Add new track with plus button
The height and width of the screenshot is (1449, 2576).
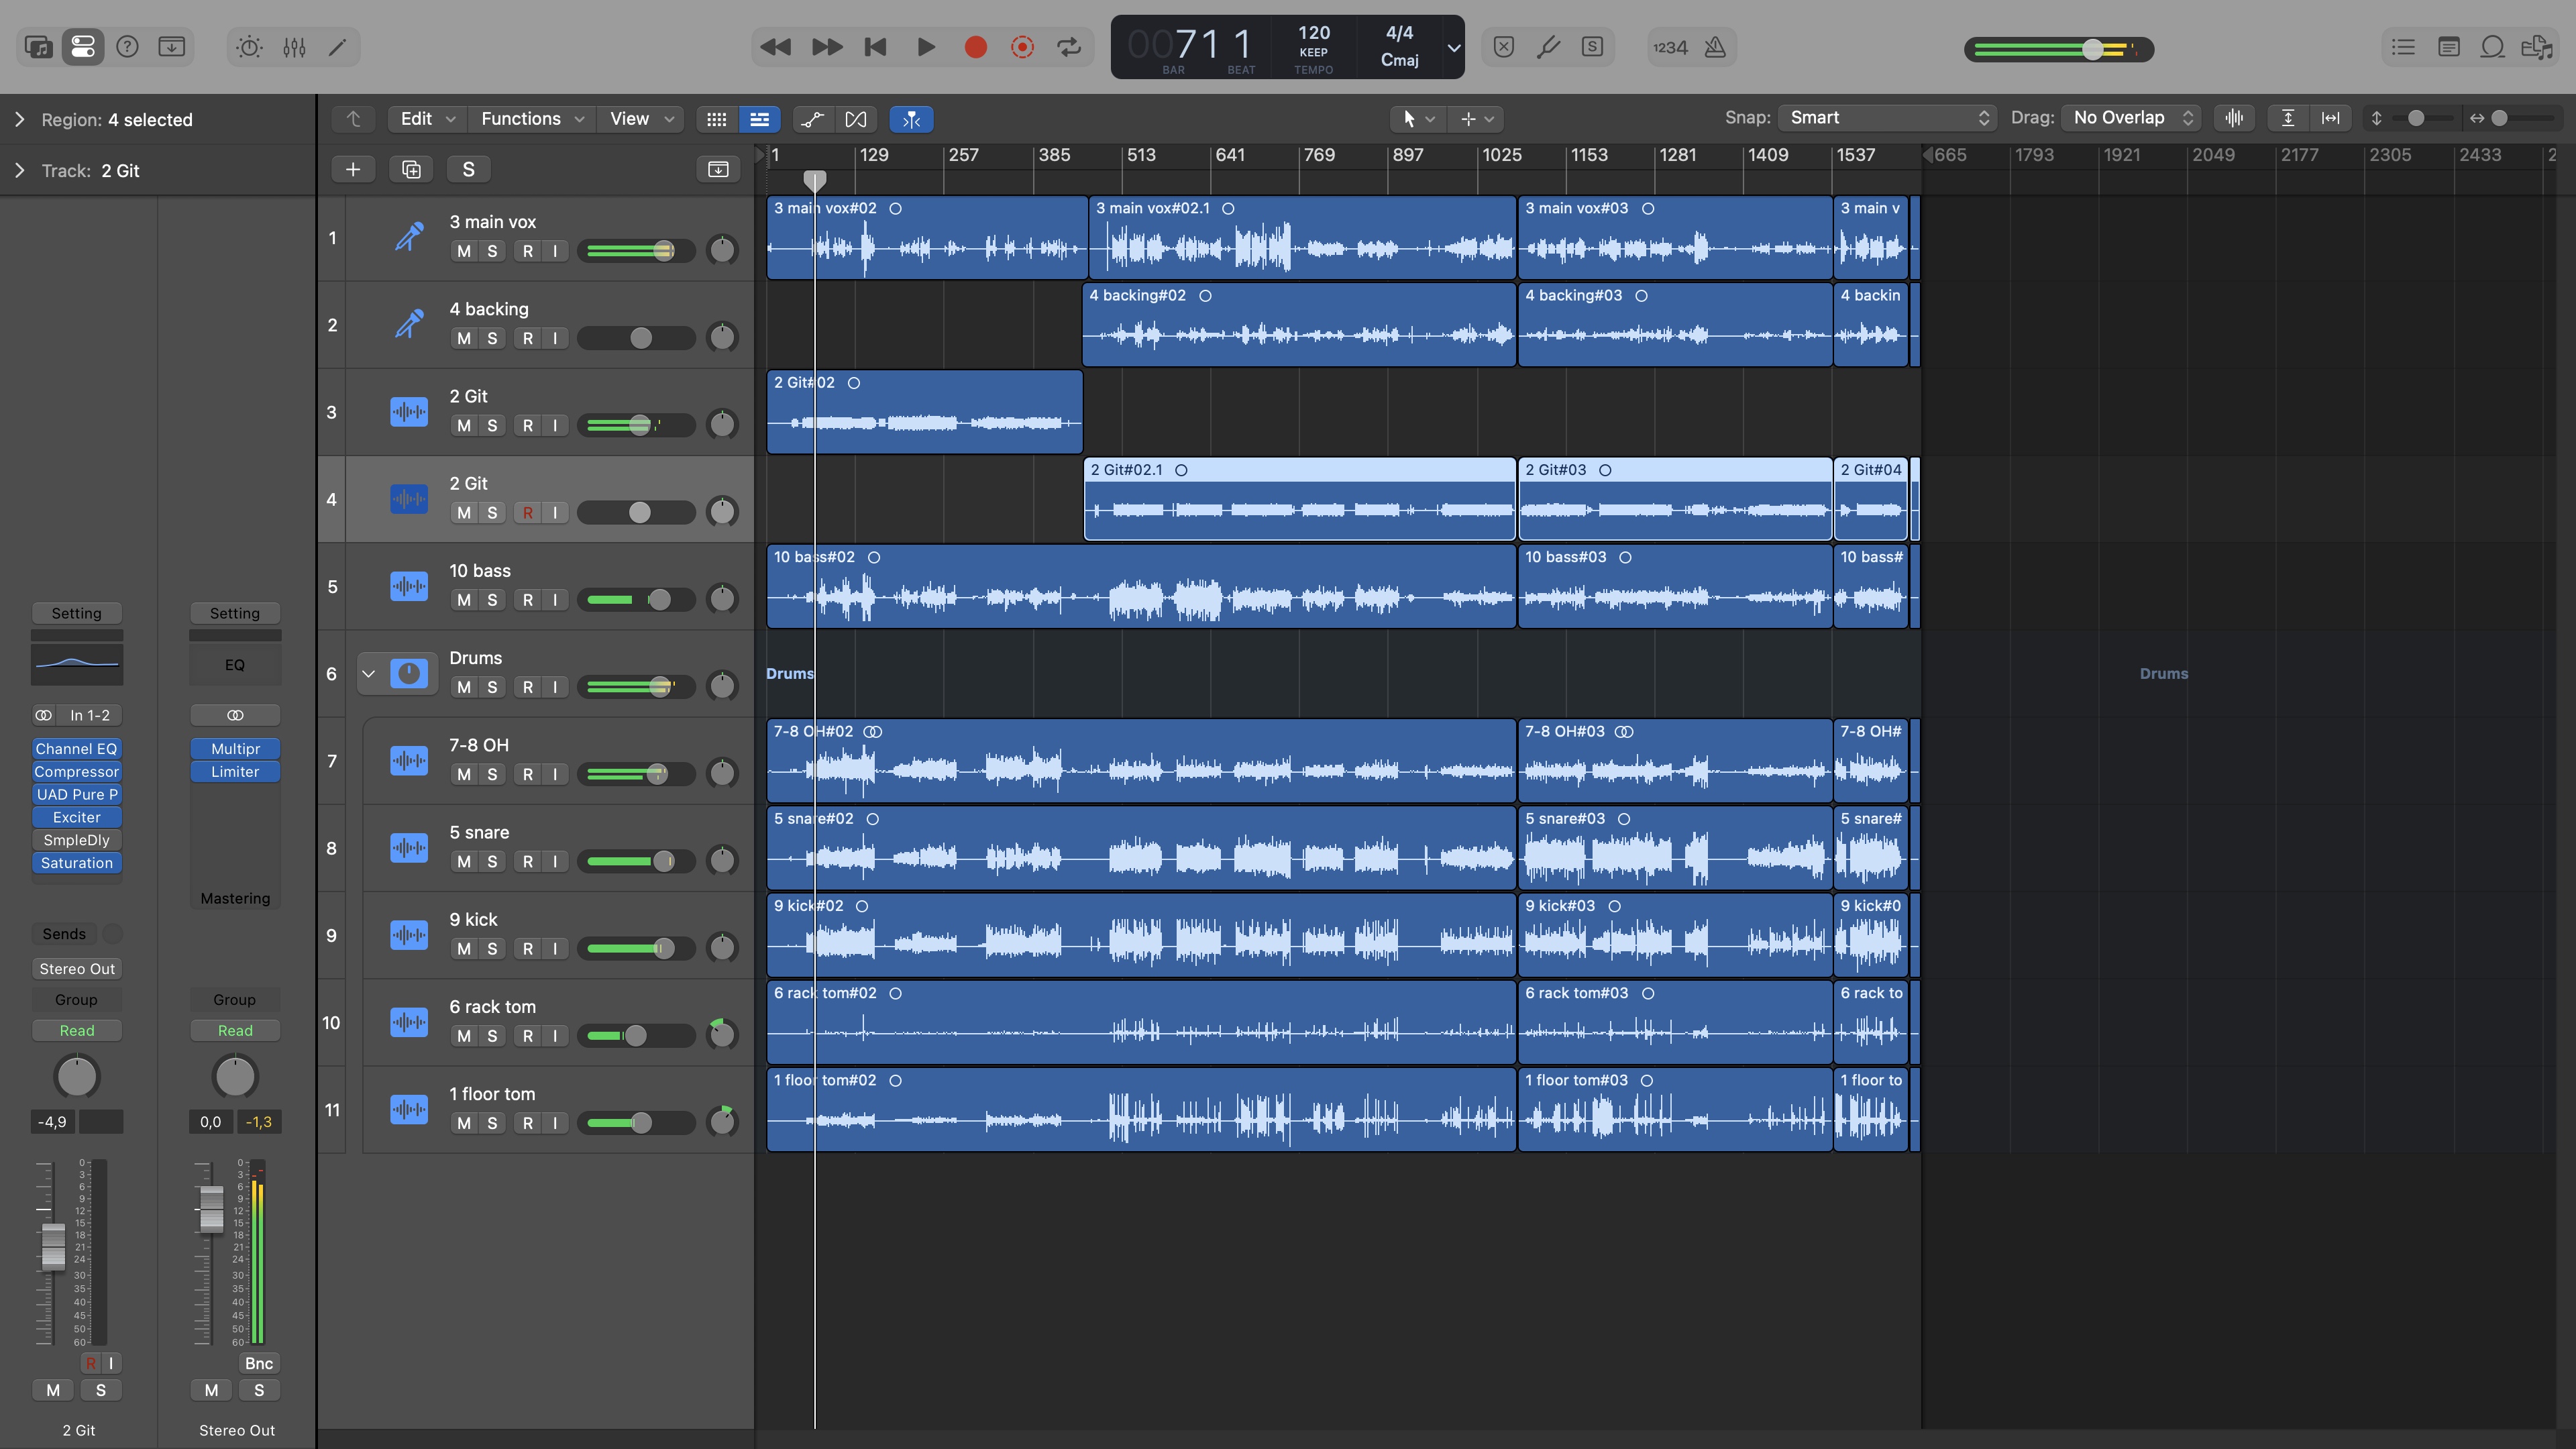(353, 169)
